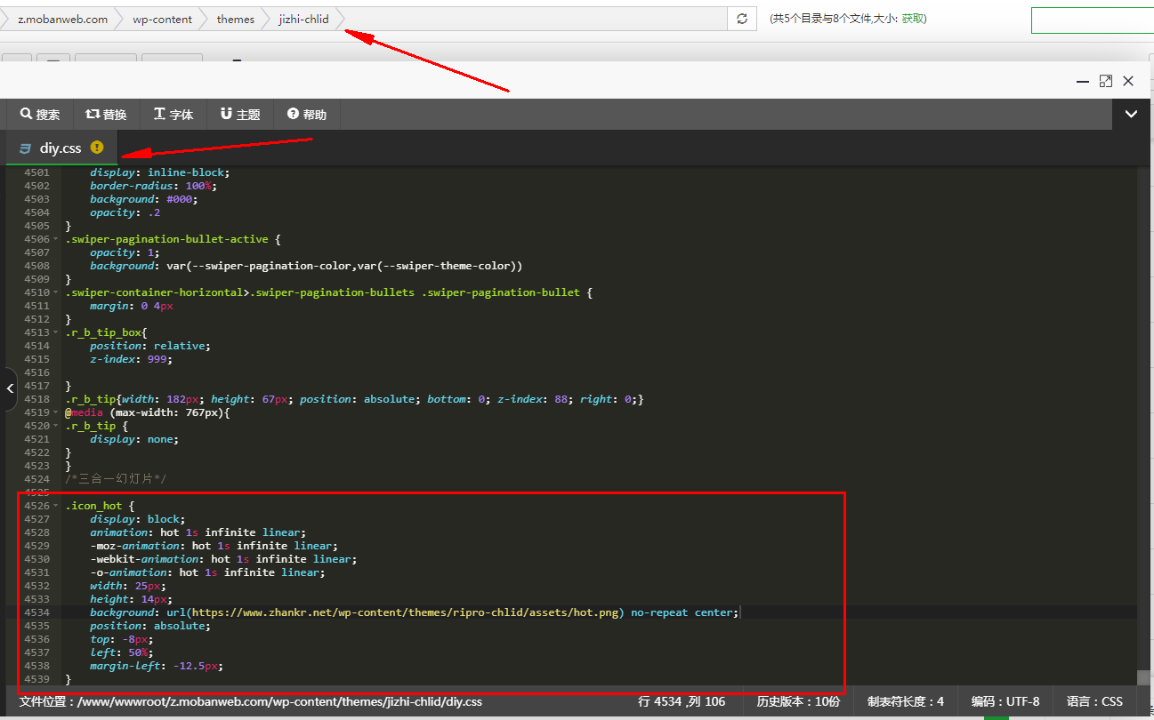Collapse the toolbar with the top-right chevron
Image resolution: width=1154 pixels, height=720 pixels.
point(1132,114)
